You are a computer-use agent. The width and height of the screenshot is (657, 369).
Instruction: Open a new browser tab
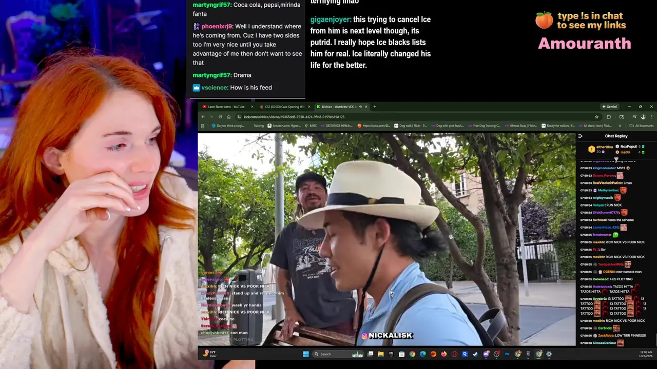(375, 107)
